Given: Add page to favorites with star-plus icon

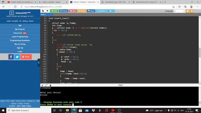Looking at the screenshot, I should coord(173,7).
